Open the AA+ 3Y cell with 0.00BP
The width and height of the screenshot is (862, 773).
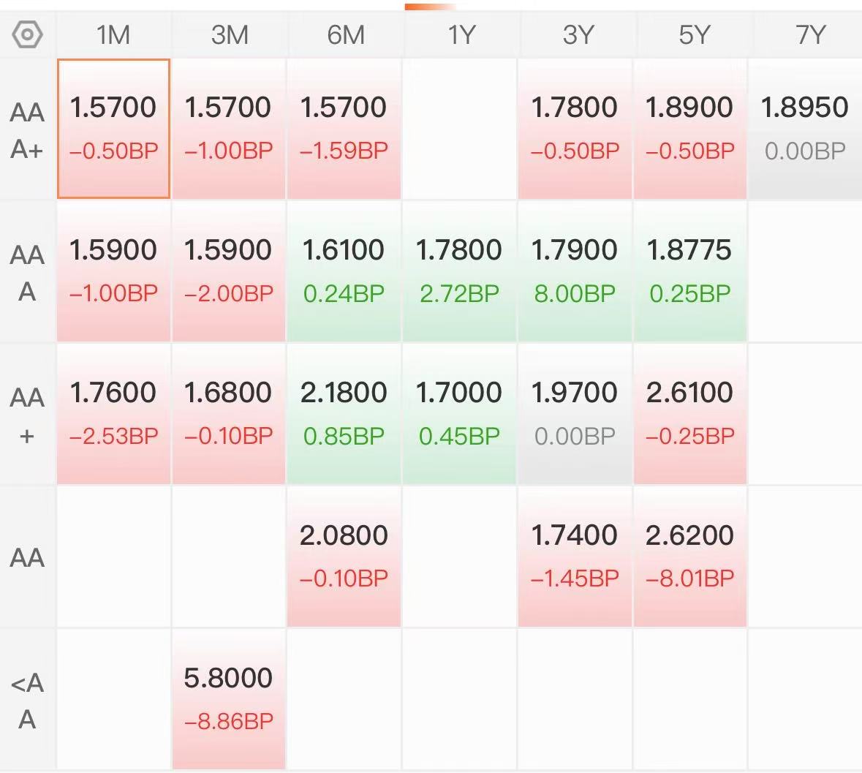click(x=575, y=414)
